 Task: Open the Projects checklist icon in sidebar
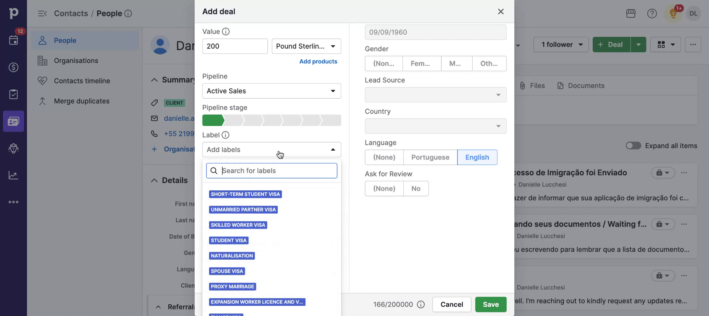13,94
